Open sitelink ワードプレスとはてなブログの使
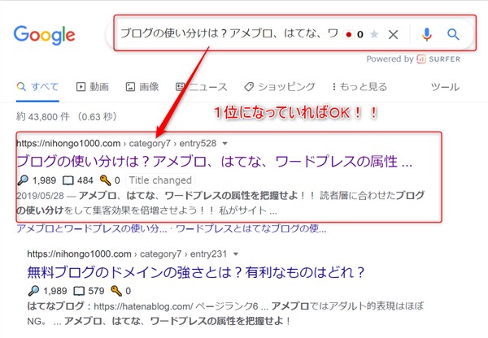Viewport: 488px width, 338px height. (x=251, y=229)
